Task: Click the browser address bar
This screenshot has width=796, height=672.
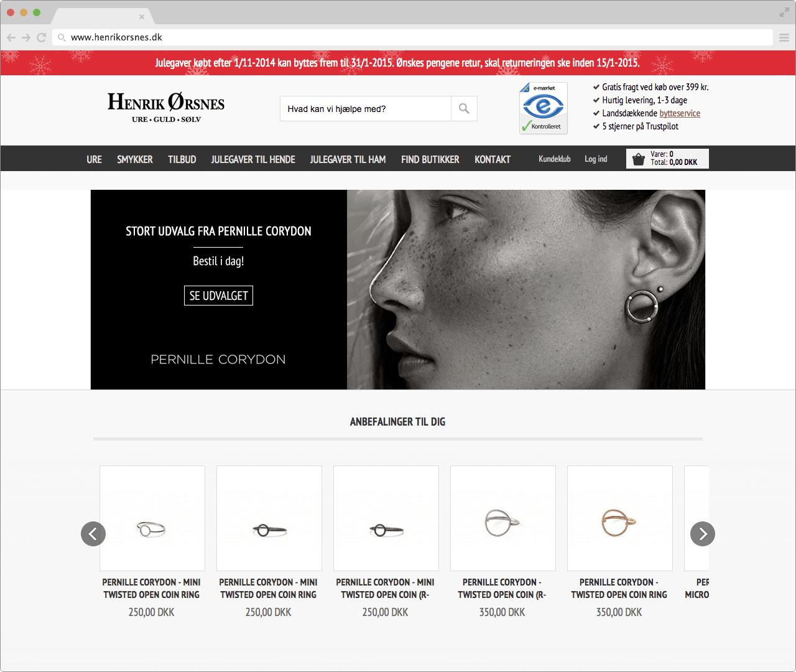Action: [x=410, y=37]
